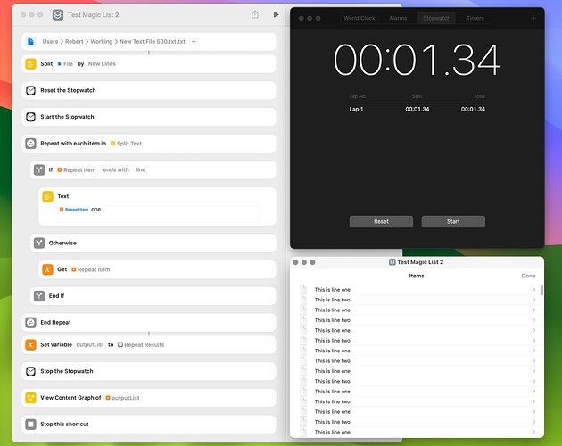Viewport: 562px width, 446px height.
Task: Click the End If branch icon
Action: click(x=39, y=296)
